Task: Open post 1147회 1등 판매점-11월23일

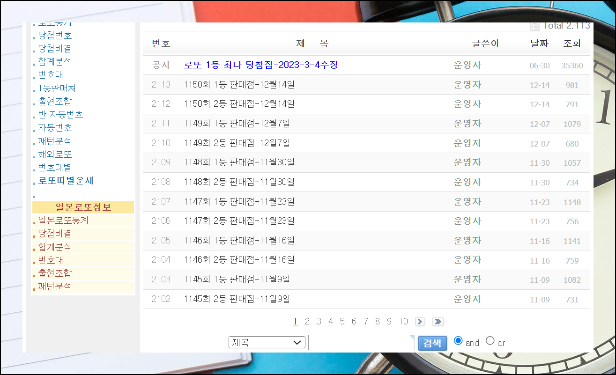Action: (x=239, y=202)
